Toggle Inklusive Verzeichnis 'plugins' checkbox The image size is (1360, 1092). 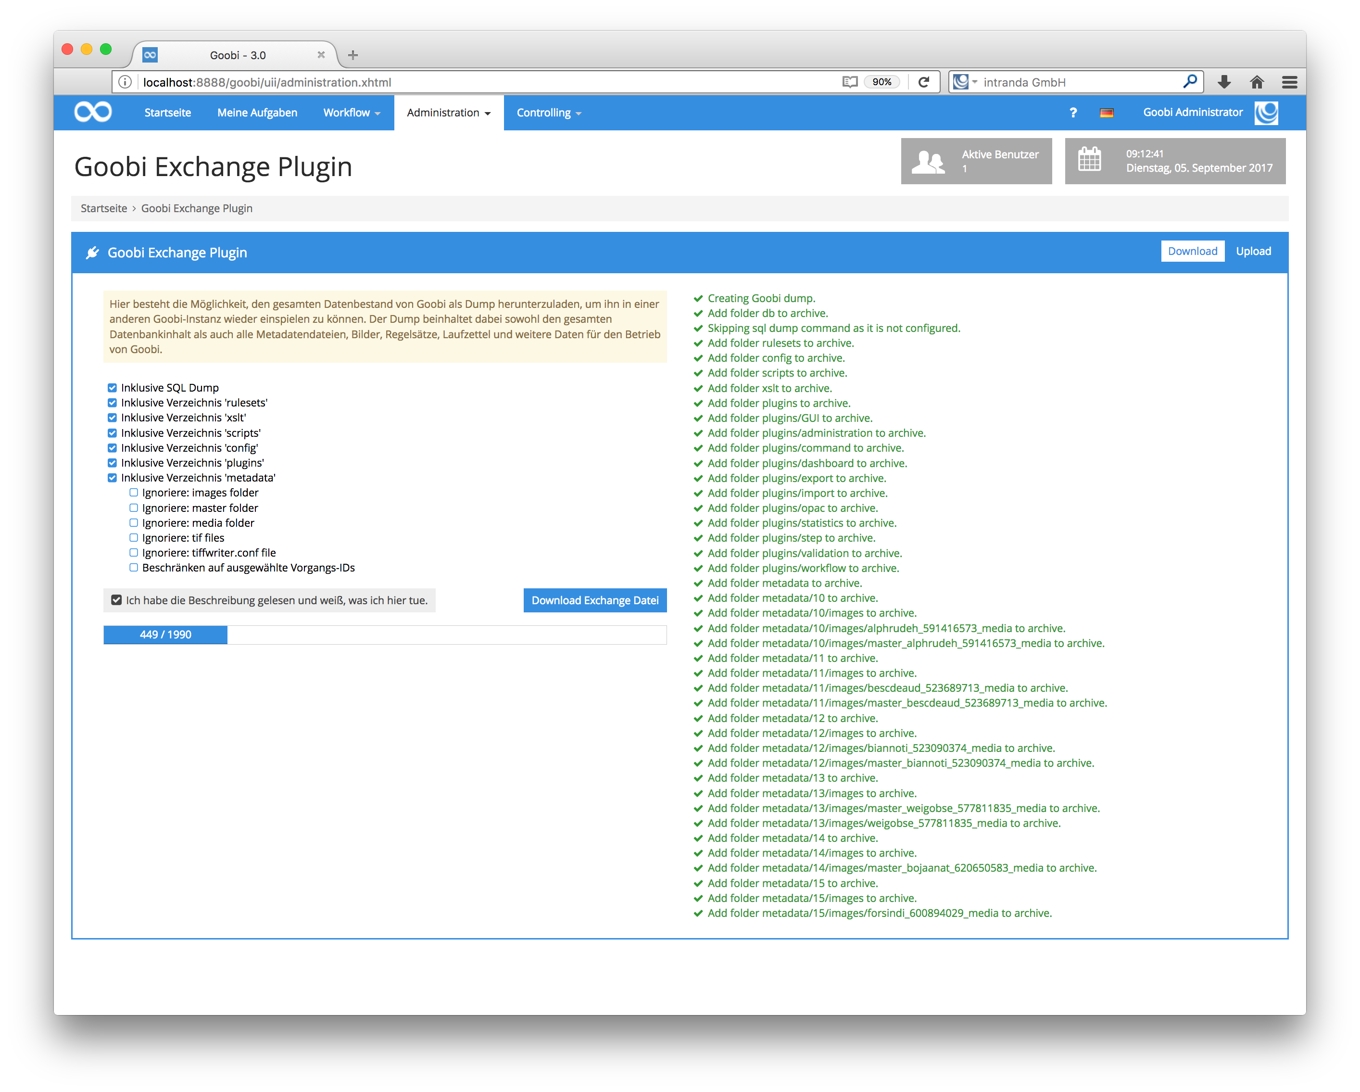[x=112, y=463]
